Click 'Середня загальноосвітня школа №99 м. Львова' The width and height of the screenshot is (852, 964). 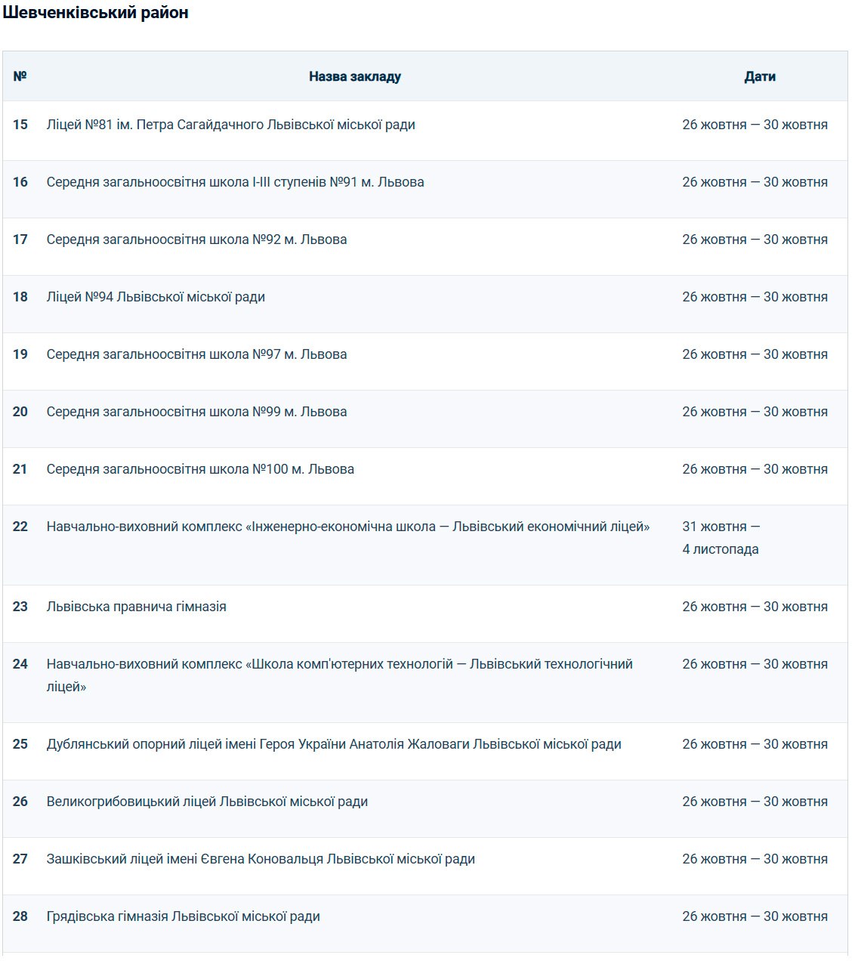(197, 412)
